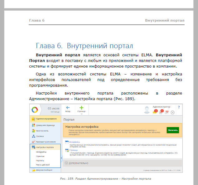The image size is (198, 185).
Task: Open the blue Интерфейсы link in Портал panel
Action: [75, 142]
